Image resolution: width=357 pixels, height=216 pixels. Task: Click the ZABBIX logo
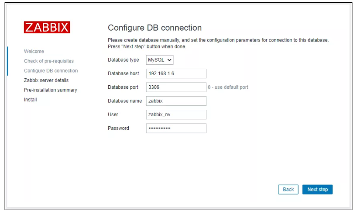pyautogui.click(x=47, y=27)
